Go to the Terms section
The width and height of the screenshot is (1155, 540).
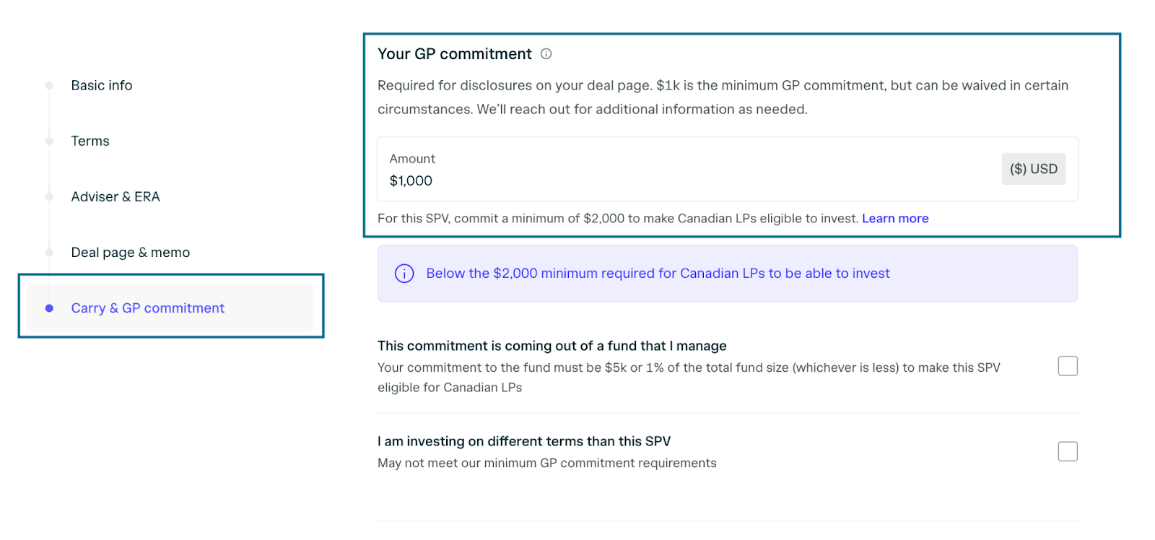90,141
